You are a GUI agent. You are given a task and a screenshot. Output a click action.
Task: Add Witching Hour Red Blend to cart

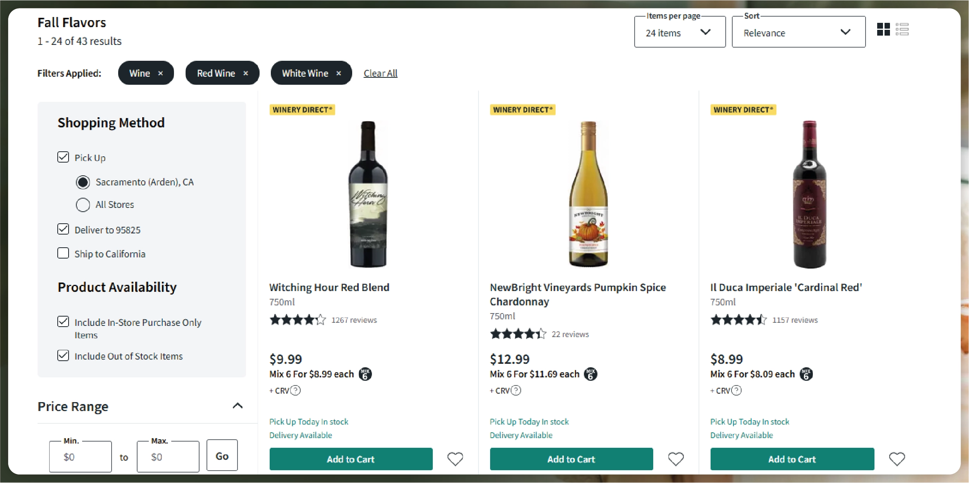pyautogui.click(x=351, y=459)
